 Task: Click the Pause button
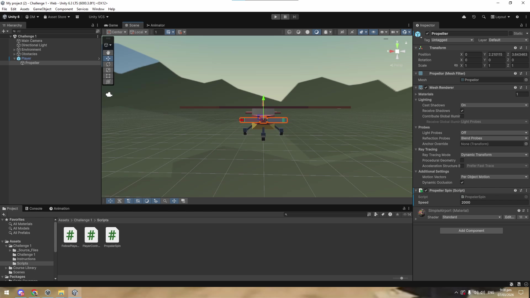(x=285, y=17)
